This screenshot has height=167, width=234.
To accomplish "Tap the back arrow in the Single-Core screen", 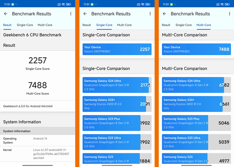I will coord(85,14).
